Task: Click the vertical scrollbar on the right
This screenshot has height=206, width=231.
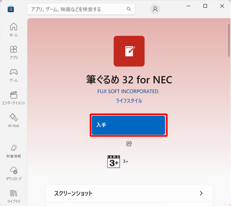Action: (229, 41)
